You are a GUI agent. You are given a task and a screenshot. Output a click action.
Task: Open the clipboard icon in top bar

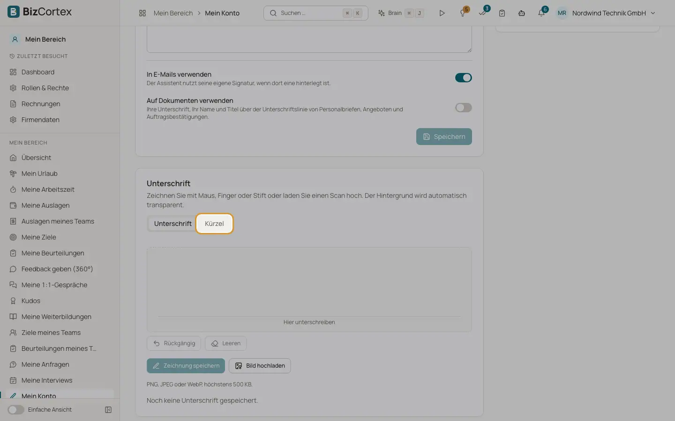(502, 13)
